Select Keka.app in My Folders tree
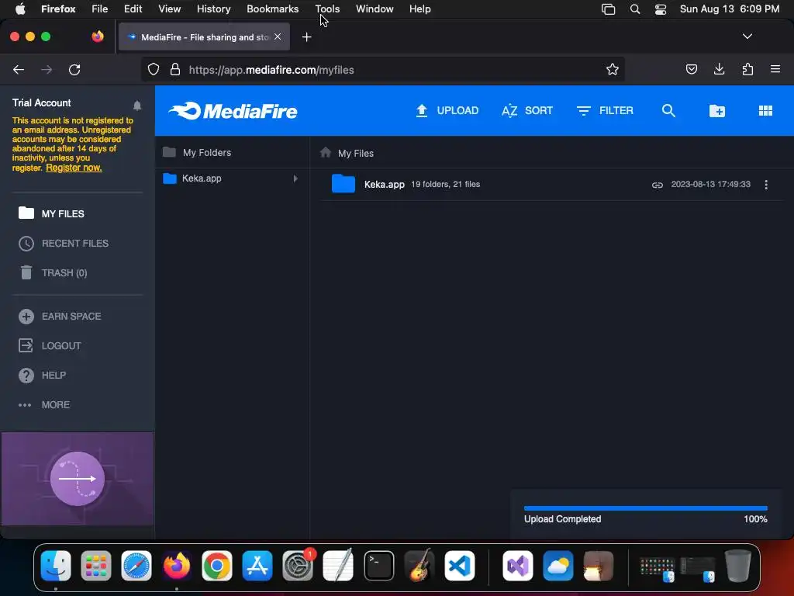The image size is (794, 596). (202, 178)
